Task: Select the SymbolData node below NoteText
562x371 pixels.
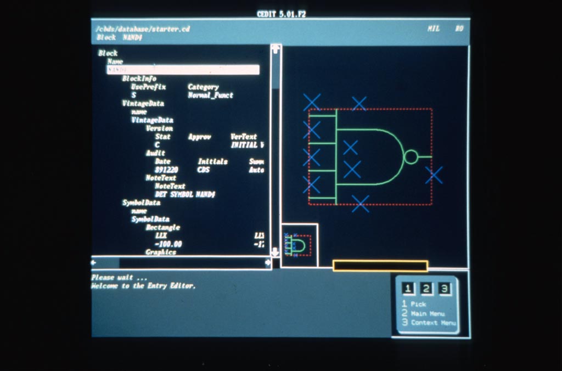Action: 141,203
